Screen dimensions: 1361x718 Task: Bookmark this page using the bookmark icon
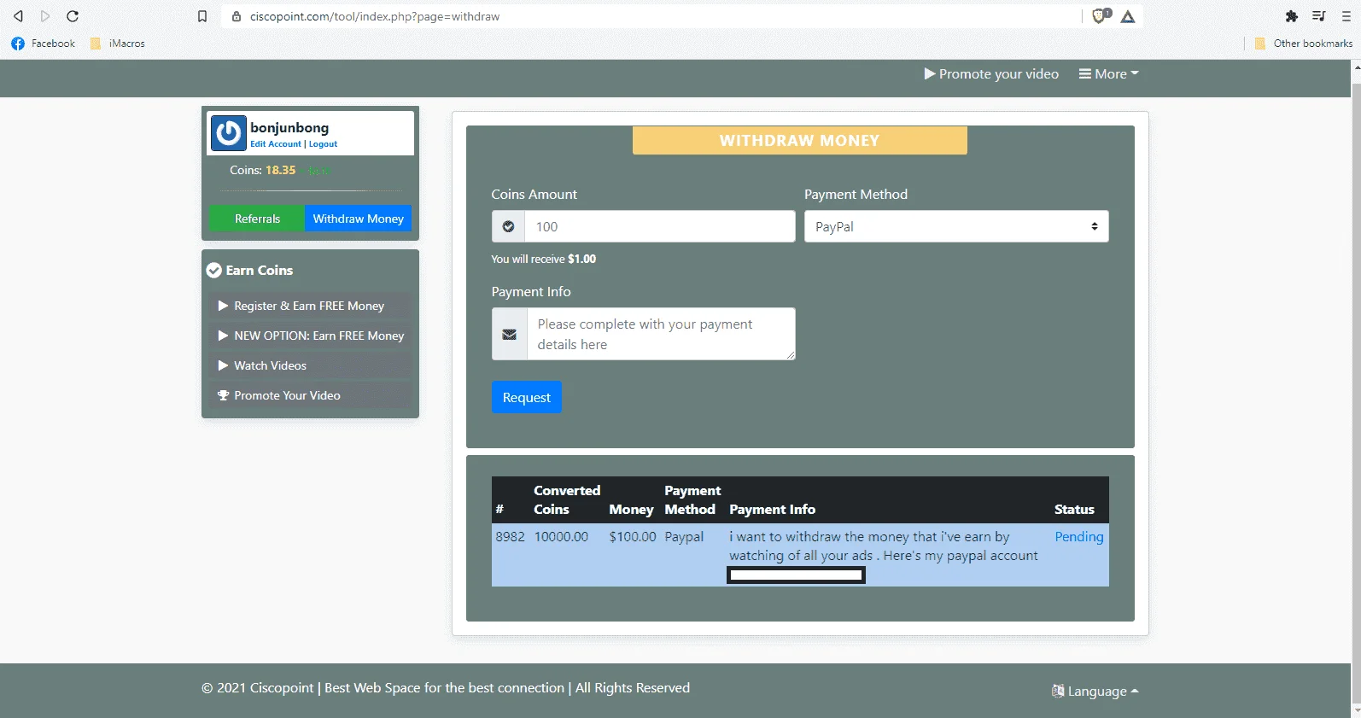tap(202, 16)
